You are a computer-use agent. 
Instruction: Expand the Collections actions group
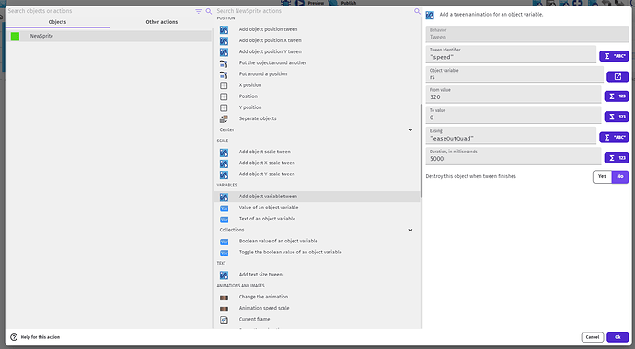point(410,230)
